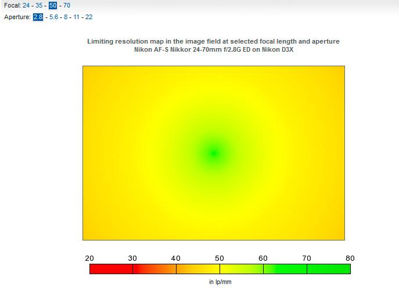
Task: Click the '80' scale label
Action: click(x=350, y=258)
